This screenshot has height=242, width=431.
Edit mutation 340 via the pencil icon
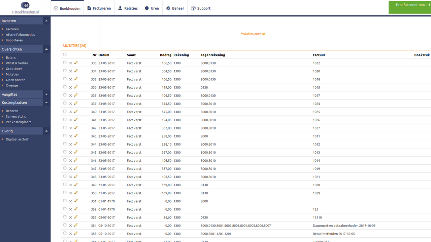76,111
